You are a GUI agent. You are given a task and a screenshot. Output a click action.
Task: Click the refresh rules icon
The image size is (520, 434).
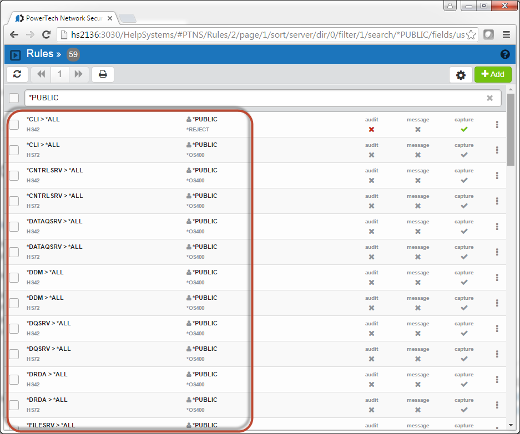point(17,74)
